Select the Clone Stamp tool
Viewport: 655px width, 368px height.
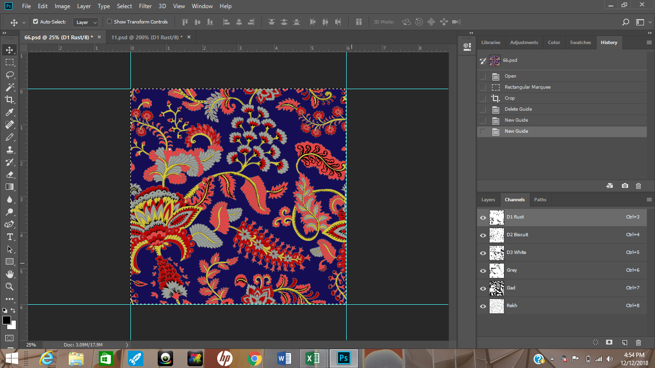10,149
